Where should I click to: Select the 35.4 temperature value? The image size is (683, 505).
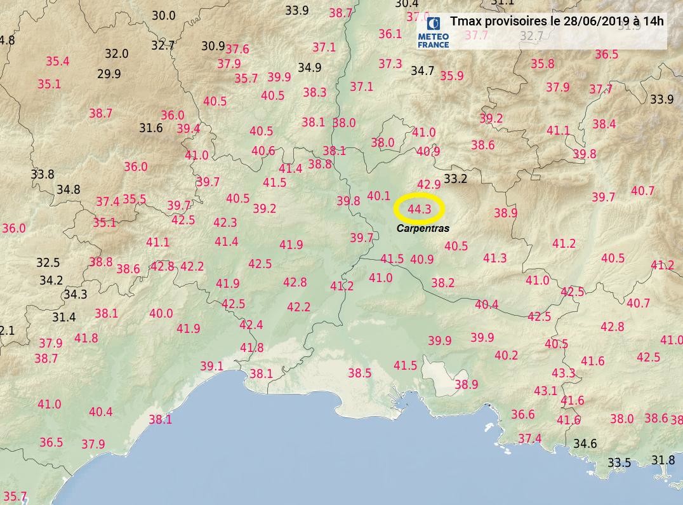point(58,61)
